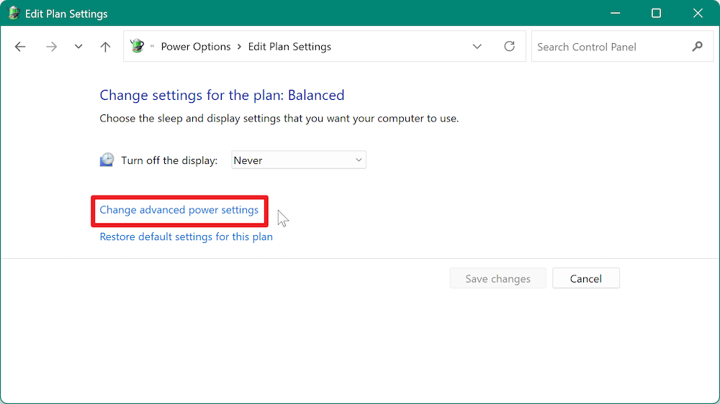The height and width of the screenshot is (404, 720).
Task: Expand the address bar history dropdown
Action: [x=477, y=46]
